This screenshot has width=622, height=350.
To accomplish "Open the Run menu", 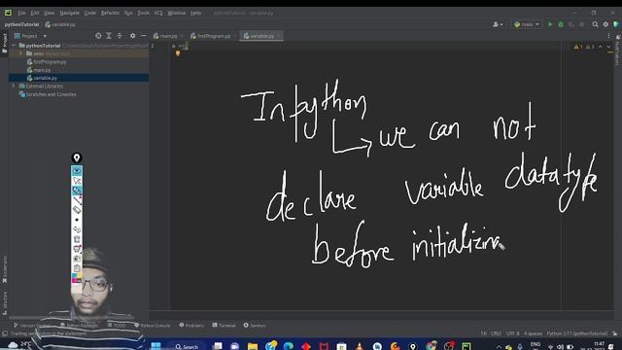I will (128, 13).
